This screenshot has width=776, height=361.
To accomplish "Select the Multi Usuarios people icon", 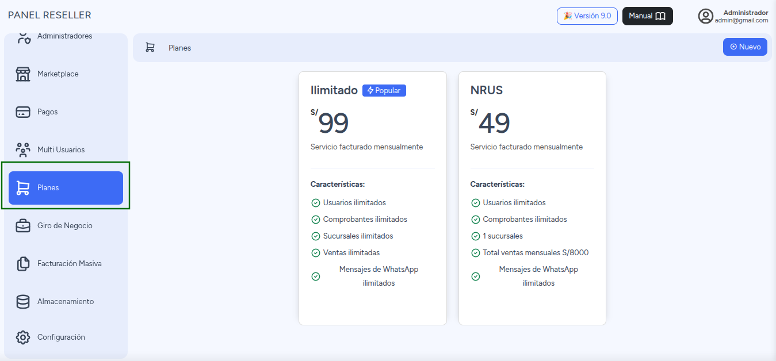I will (23, 150).
